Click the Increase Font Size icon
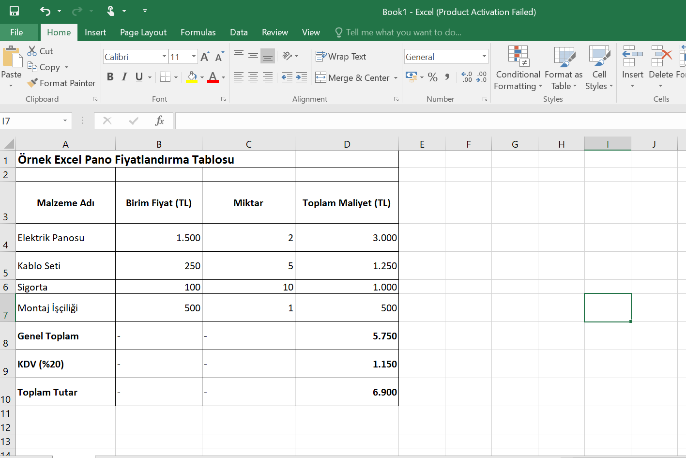 (205, 57)
